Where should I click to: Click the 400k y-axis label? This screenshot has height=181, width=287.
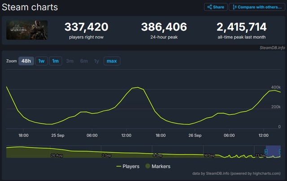click(276, 87)
